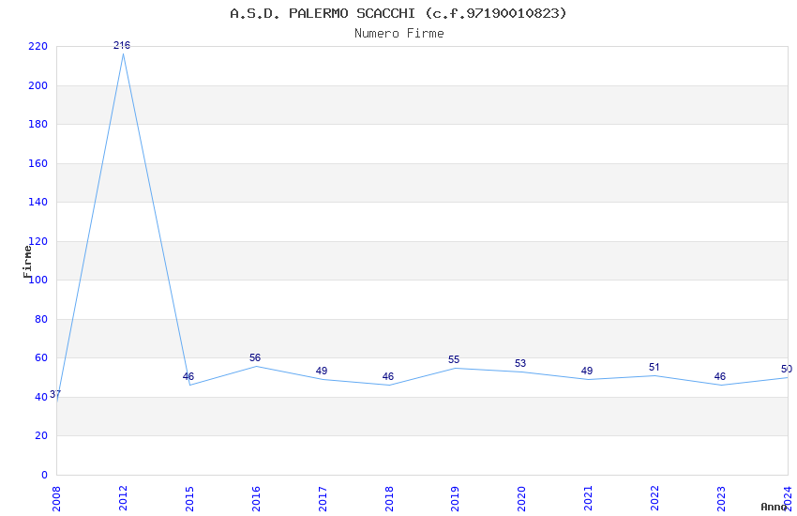Click the 53 data label for 2020
Viewport: 797px width, 516px height.
pyautogui.click(x=520, y=363)
